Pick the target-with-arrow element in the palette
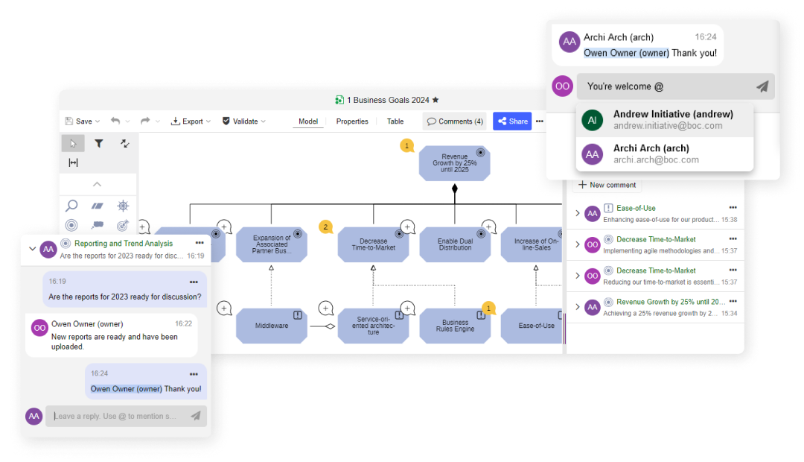Viewport: 804px width, 462px height. [x=123, y=225]
